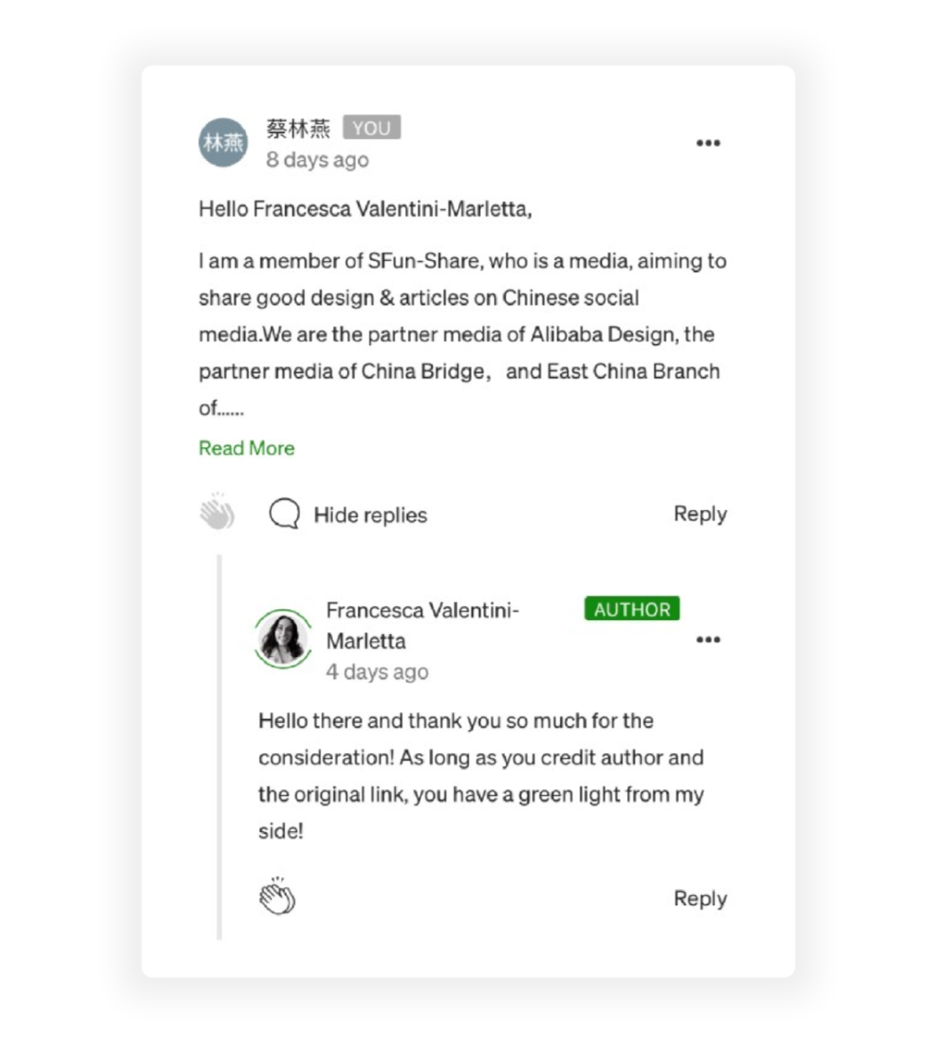This screenshot has height=1055, width=951.
Task: Clap for the top comment by 蔡林燕
Action: coord(217,513)
